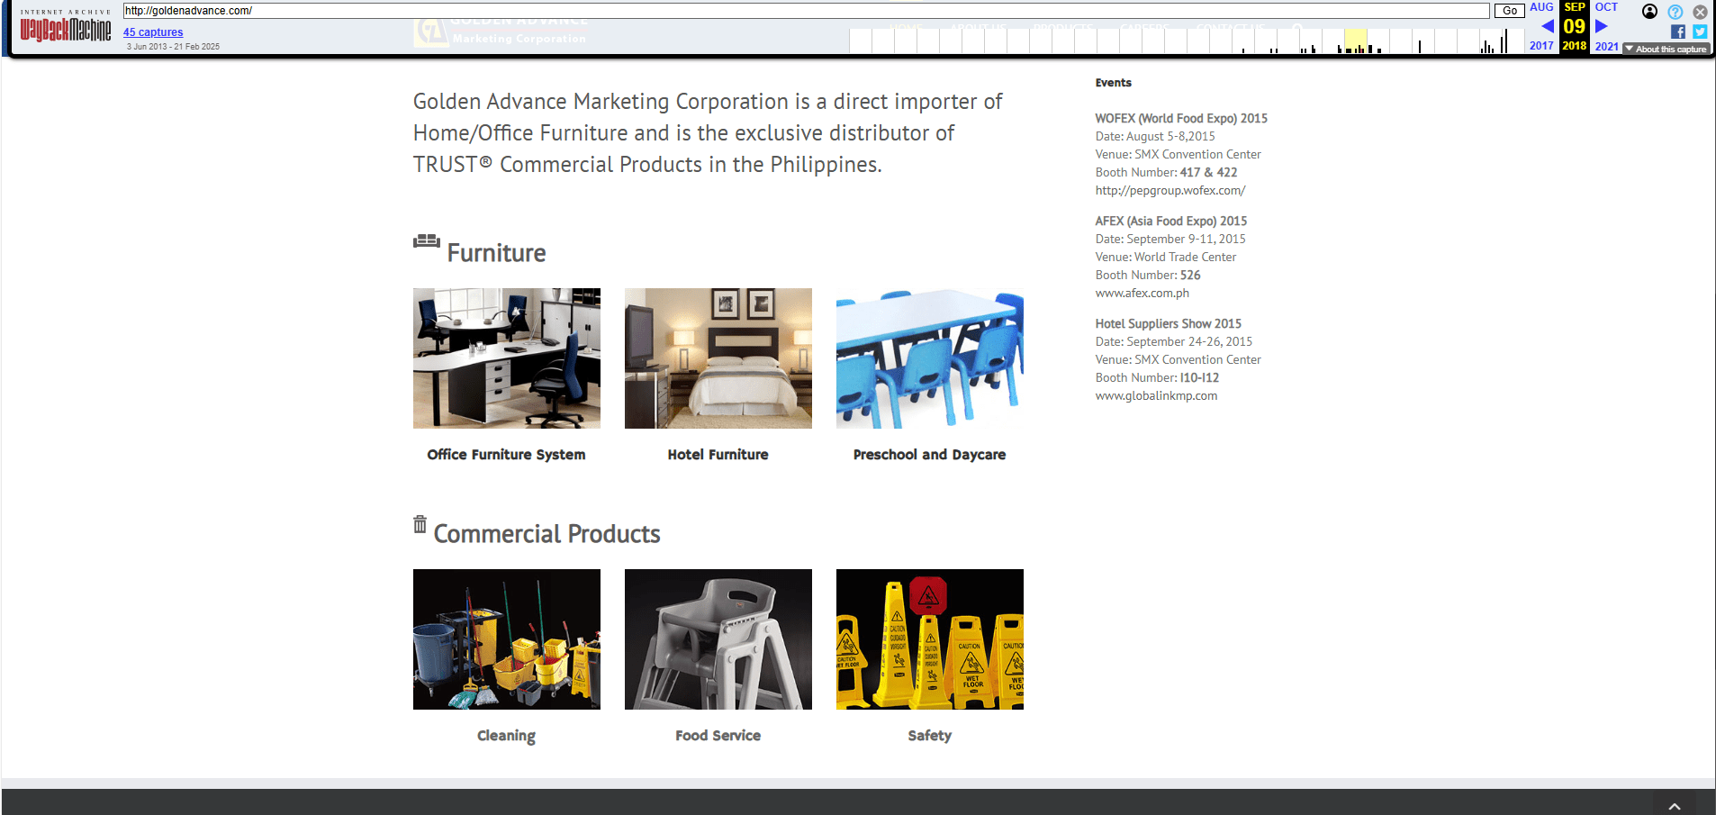The width and height of the screenshot is (1716, 815).
Task: Close the Wayback Machine toolbar
Action: click(1700, 12)
